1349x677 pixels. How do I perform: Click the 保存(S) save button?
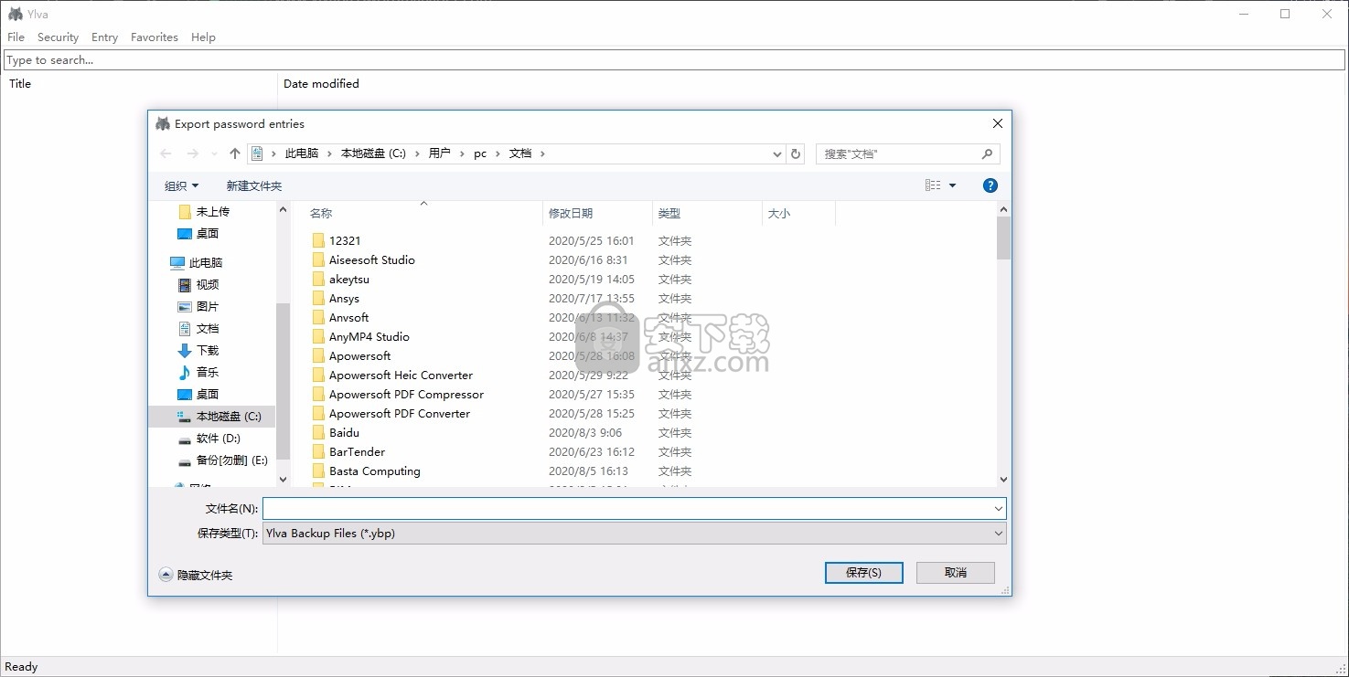tap(863, 572)
